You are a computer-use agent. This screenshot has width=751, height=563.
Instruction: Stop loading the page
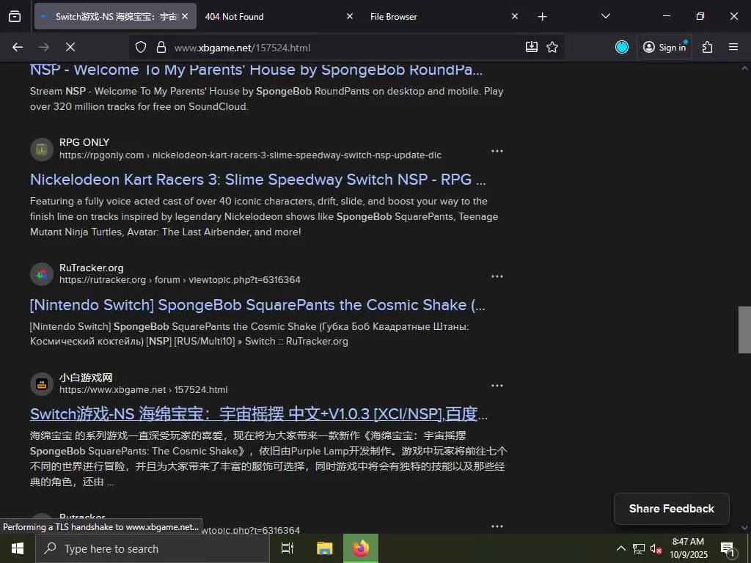tap(70, 47)
